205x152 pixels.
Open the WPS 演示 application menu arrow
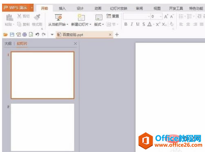32,8
